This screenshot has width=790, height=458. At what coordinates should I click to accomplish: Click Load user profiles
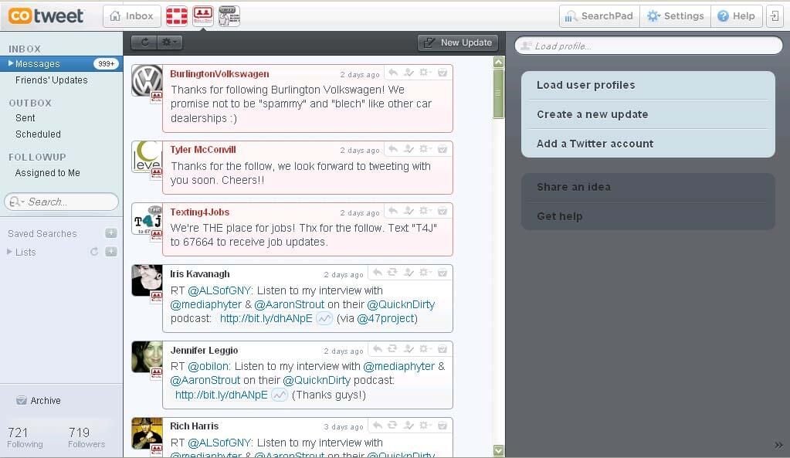tap(648, 85)
